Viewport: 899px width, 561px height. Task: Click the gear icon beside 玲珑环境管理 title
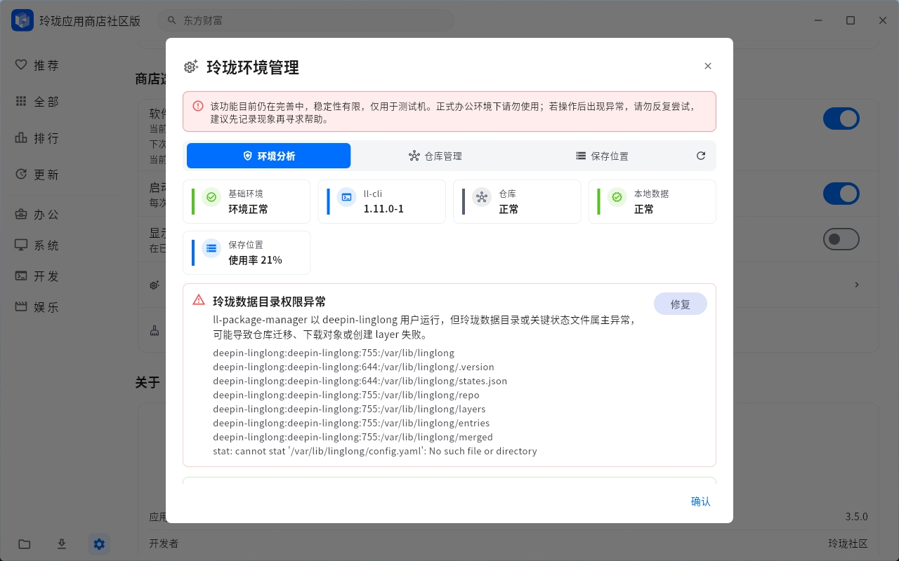coord(190,67)
